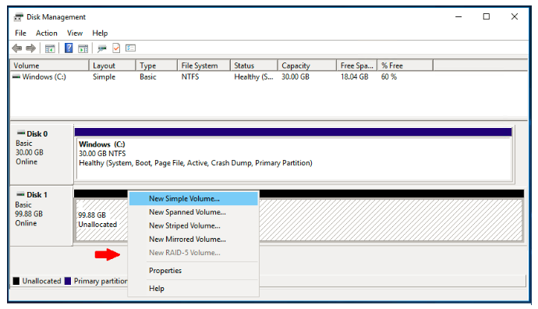Click the Disk 0 drive icon
The image size is (538, 309).
[21, 133]
